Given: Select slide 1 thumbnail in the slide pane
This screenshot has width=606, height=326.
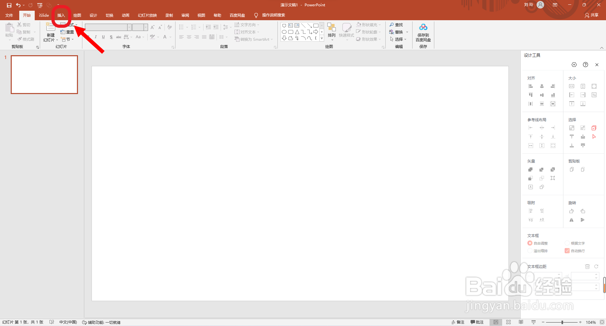Looking at the screenshot, I should 44,74.
